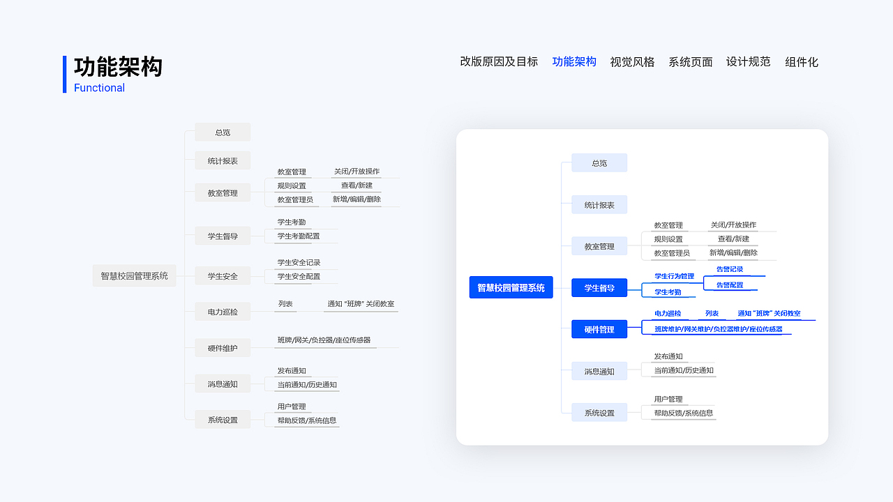The width and height of the screenshot is (893, 502).
Task: Open the 设计规范 page
Action: pos(747,61)
